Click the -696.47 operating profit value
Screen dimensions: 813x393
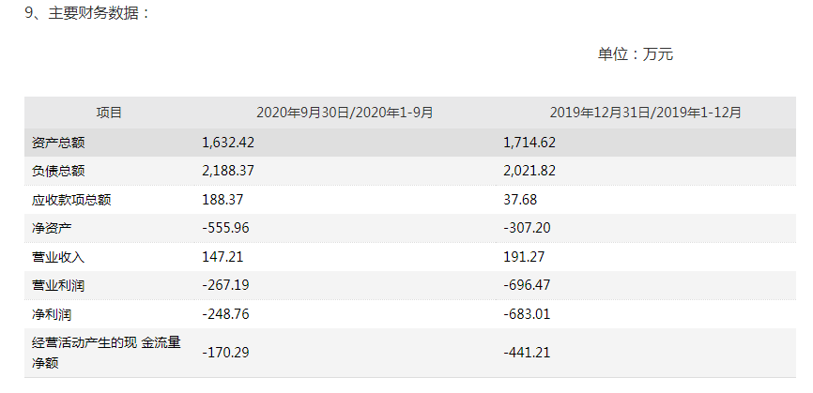point(528,285)
